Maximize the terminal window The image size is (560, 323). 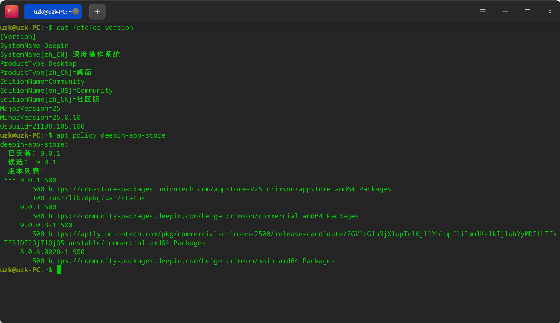pyautogui.click(x=527, y=12)
